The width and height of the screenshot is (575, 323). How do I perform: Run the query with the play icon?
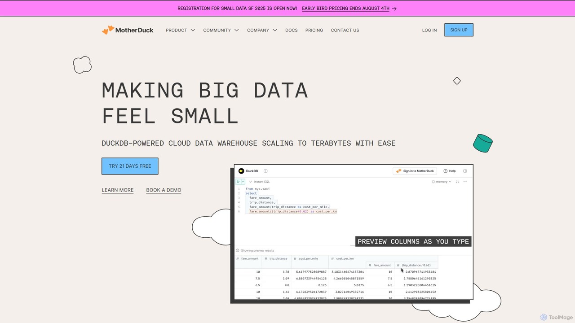click(x=238, y=182)
